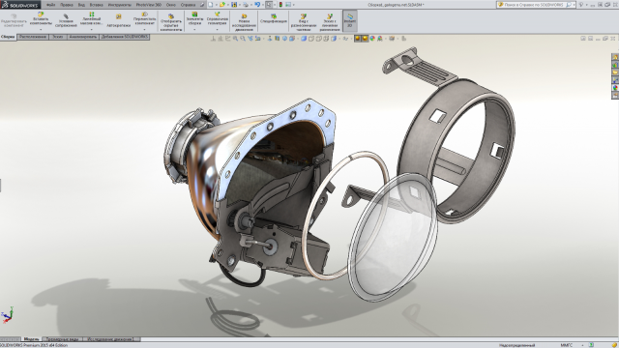619x348 pixels.
Task: Switch to the Модель bottom tab
Action: (x=31, y=339)
